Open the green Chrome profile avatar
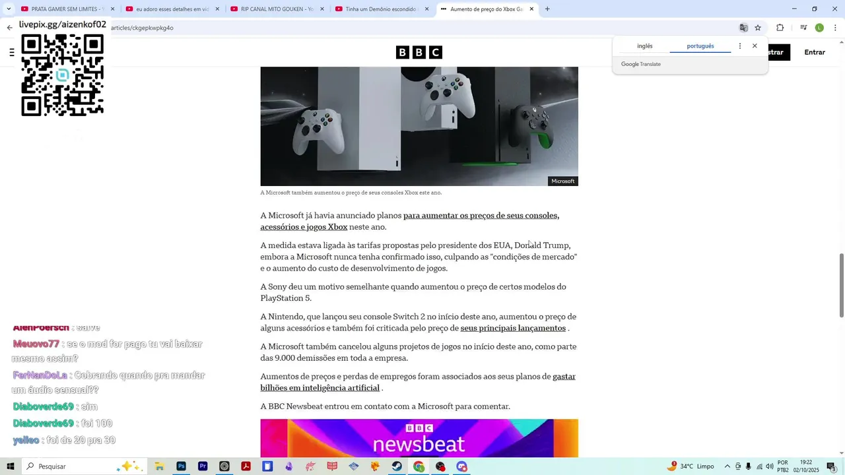Image resolution: width=845 pixels, height=475 pixels. [819, 28]
